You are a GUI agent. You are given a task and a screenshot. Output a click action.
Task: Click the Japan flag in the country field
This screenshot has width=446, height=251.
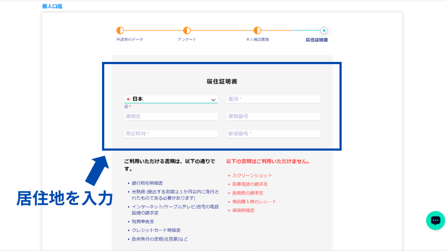coord(128,99)
